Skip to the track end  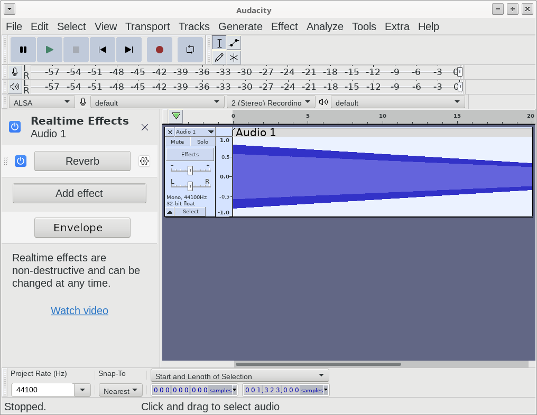(129, 49)
